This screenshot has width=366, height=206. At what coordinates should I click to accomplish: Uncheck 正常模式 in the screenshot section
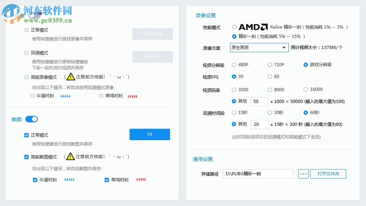(x=26, y=135)
